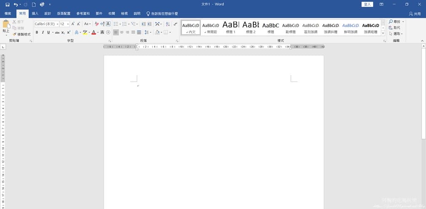Toggle italic formatting with the I button
The width and height of the screenshot is (426, 209).
click(43, 32)
